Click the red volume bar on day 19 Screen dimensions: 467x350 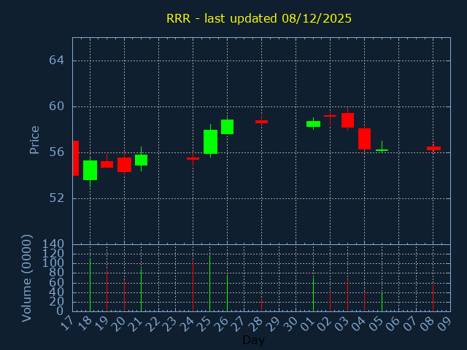click(x=107, y=290)
